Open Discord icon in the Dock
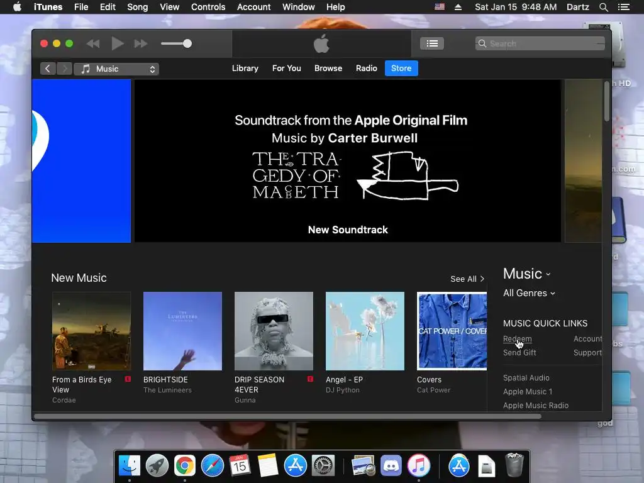 click(391, 465)
